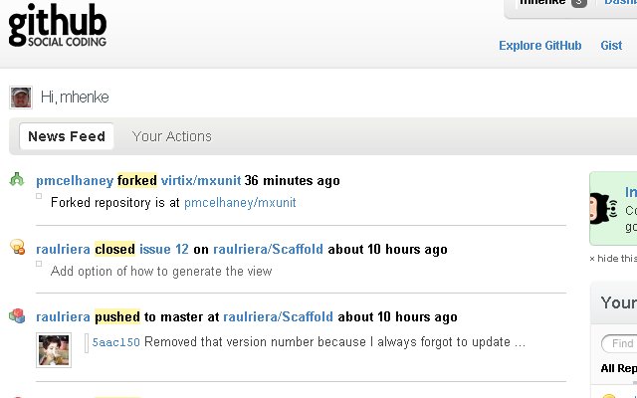Viewport: 637px width, 398px height.
Task: Go to the forked pmcelhaney/mxunit repository
Action: pos(240,202)
